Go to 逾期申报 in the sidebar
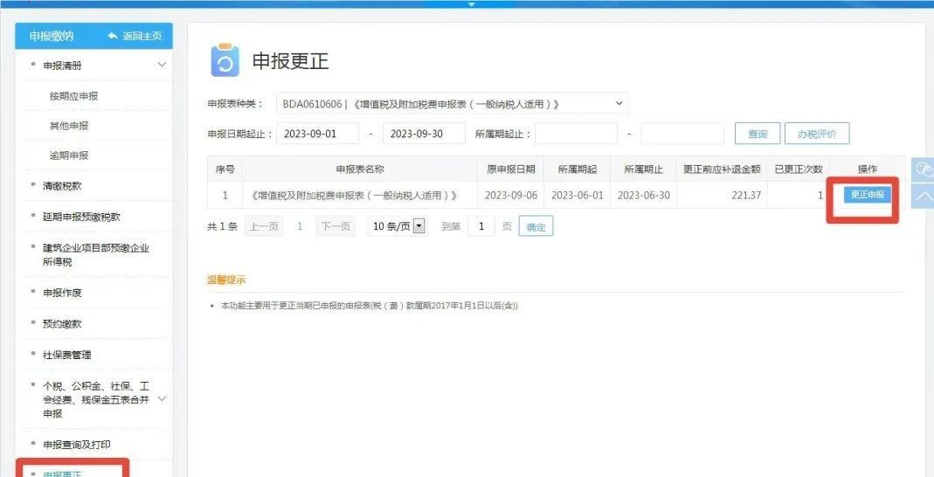 coord(69,156)
